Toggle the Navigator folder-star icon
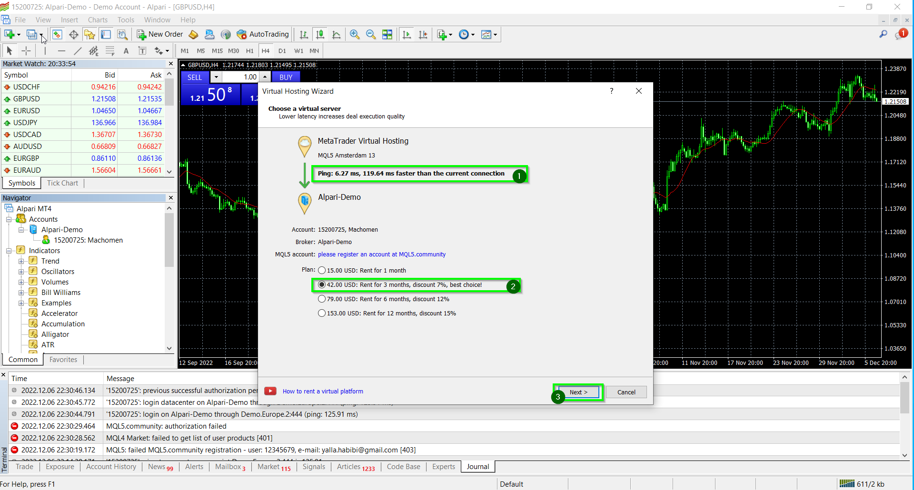Image resolution: width=914 pixels, height=490 pixels. coord(89,34)
